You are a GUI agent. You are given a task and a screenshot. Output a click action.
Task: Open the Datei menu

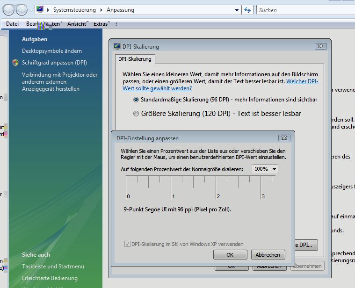[13, 23]
